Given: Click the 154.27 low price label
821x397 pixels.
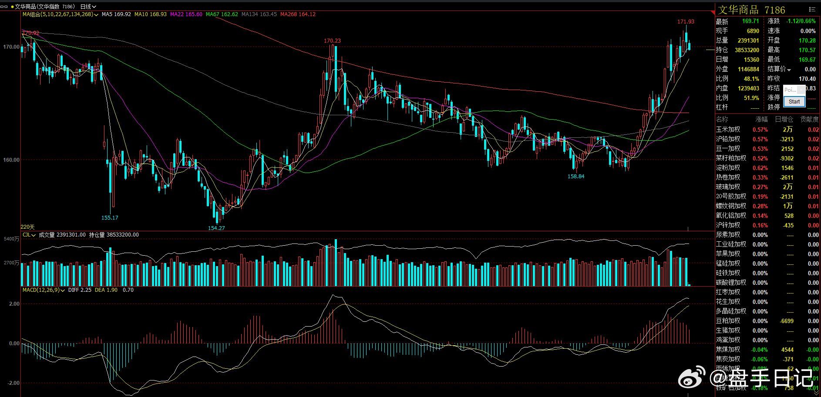Looking at the screenshot, I should (x=216, y=228).
